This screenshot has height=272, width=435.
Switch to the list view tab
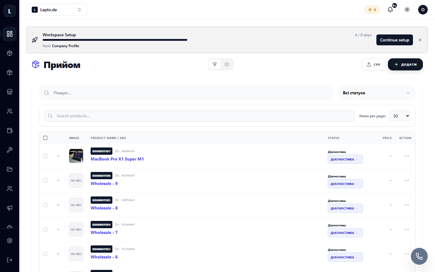pos(215,64)
